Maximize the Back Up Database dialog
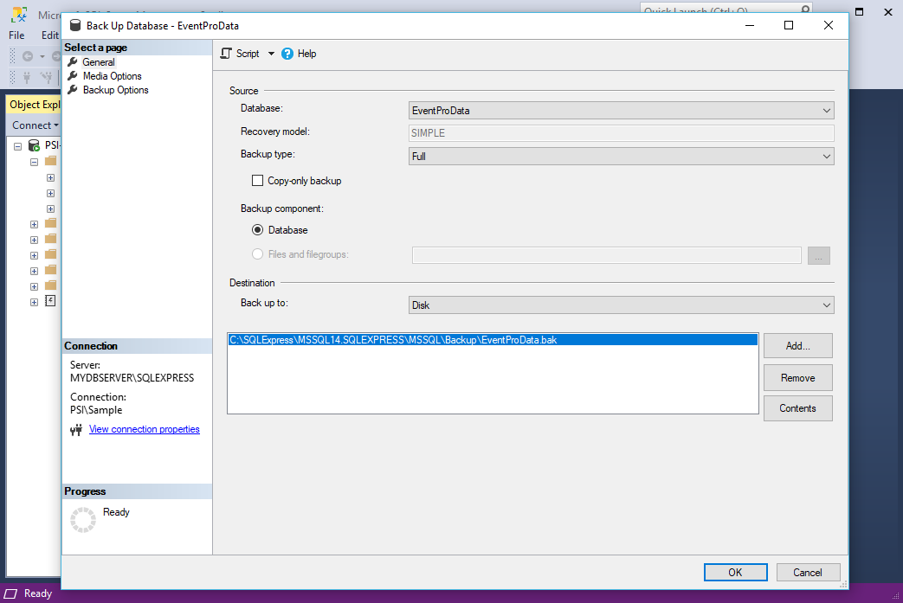This screenshot has width=903, height=603. tap(789, 25)
